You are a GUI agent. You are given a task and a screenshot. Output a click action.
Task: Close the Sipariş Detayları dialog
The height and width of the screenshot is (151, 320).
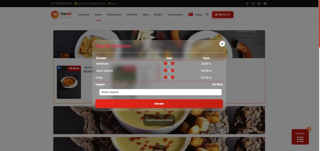pos(222,44)
